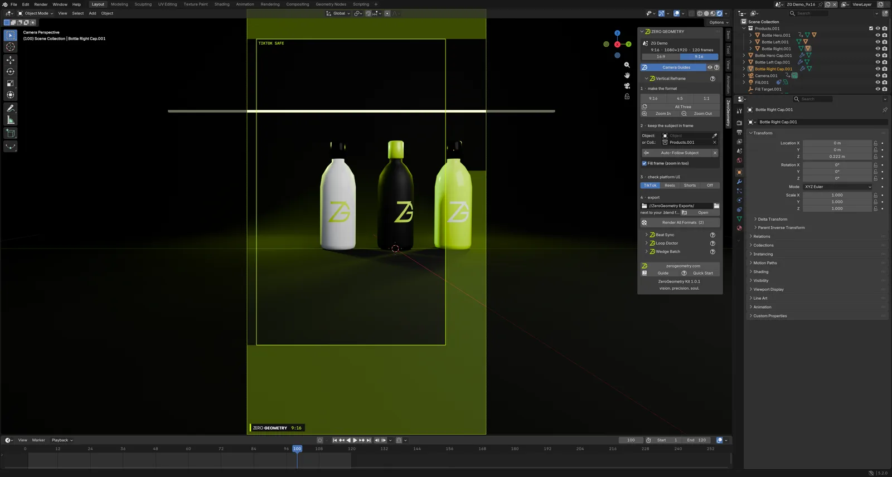
Task: Click the Zoom In button
Action: click(x=660, y=114)
